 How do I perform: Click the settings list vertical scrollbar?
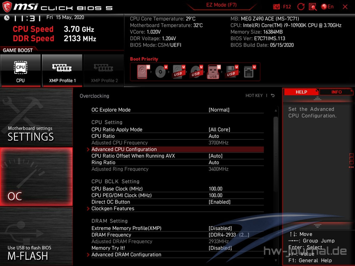click(x=276, y=154)
